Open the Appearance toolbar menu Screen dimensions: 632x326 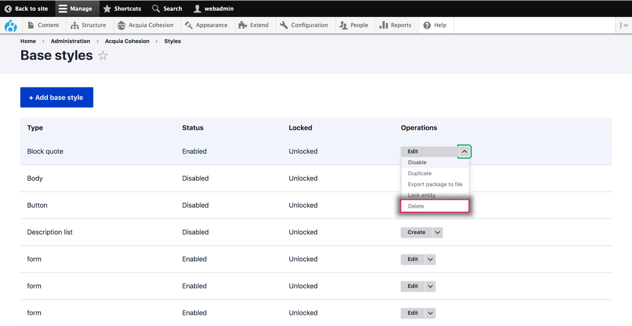(x=207, y=25)
